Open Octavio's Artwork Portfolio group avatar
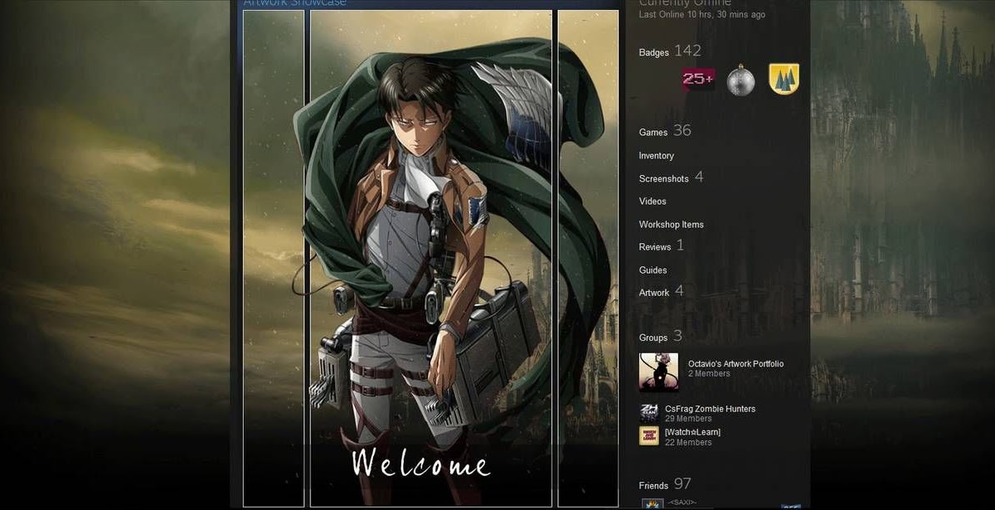The width and height of the screenshot is (995, 510). (x=658, y=372)
